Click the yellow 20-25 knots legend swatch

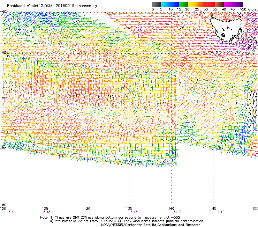coord(192,4)
